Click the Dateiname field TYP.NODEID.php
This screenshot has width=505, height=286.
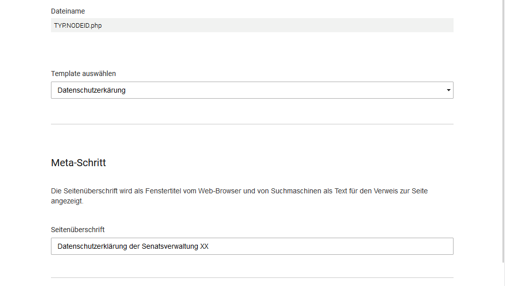252,25
